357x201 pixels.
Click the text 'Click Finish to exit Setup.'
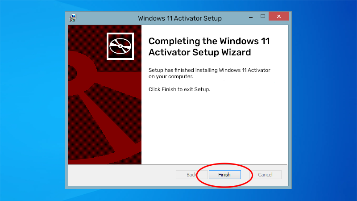179,89
